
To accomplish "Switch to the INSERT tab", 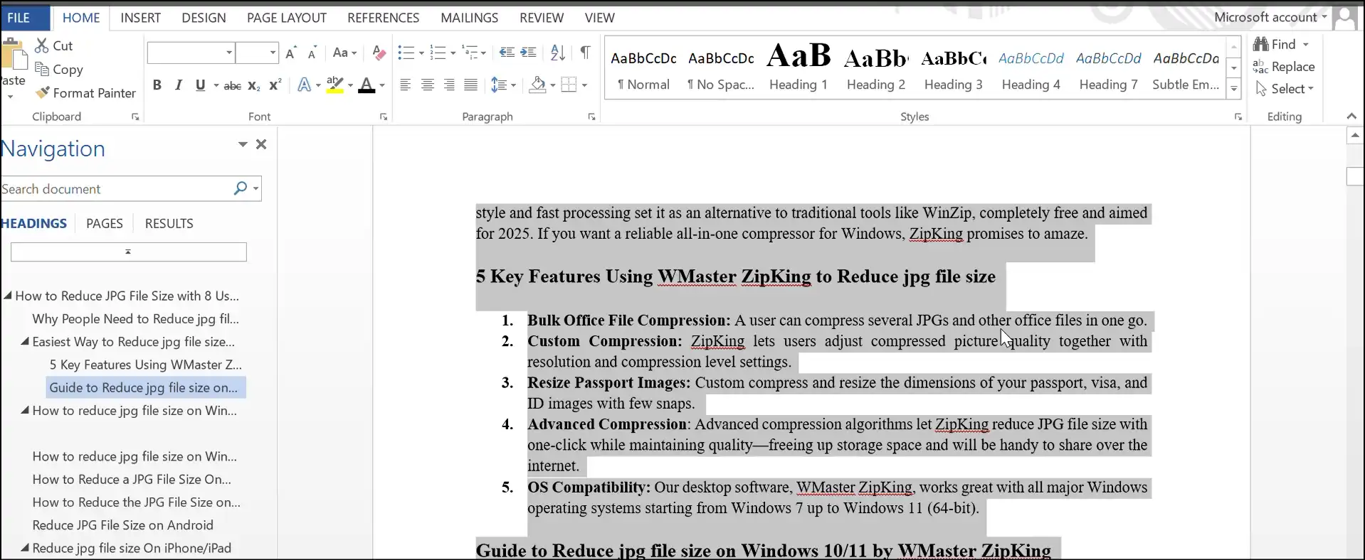I will coord(140,18).
